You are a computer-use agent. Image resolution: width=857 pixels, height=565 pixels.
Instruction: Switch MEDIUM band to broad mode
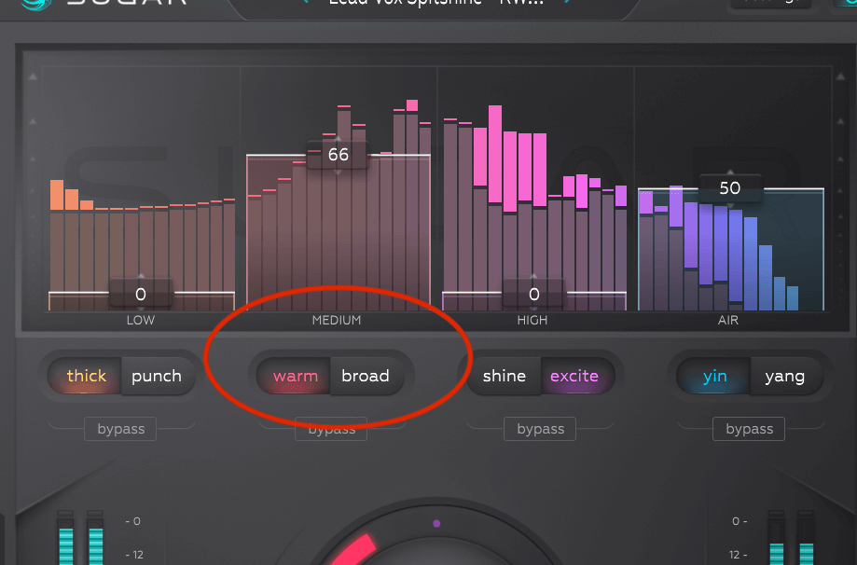366,376
